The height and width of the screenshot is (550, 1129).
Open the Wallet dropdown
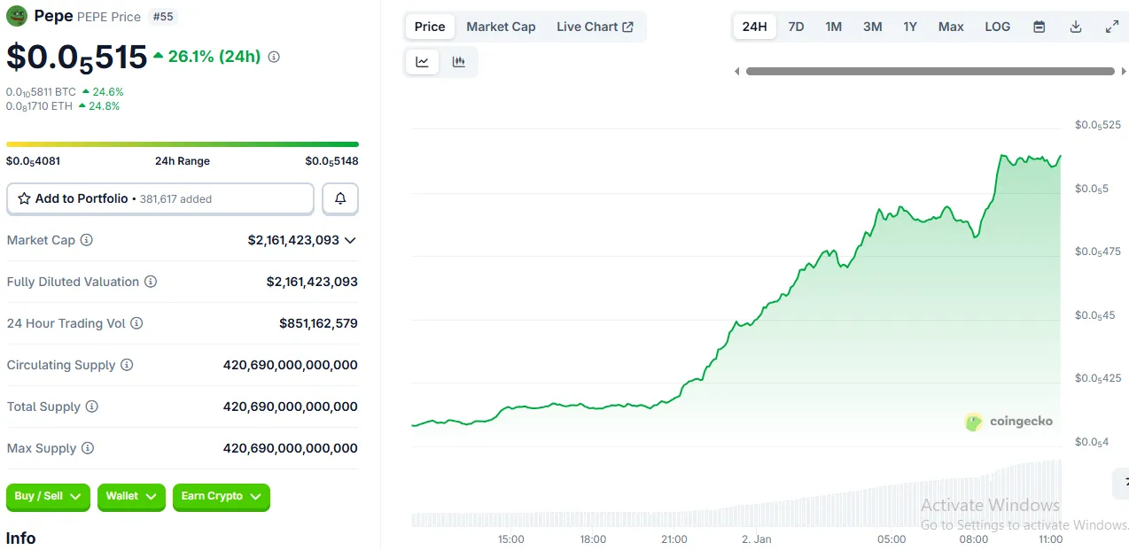[x=131, y=497]
